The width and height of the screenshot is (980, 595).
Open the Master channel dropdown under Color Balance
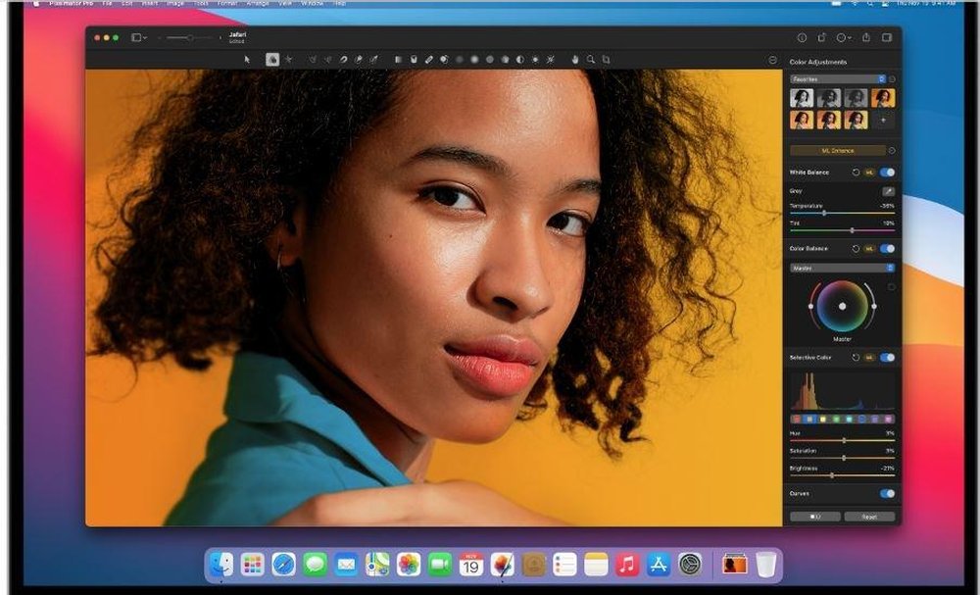click(838, 268)
